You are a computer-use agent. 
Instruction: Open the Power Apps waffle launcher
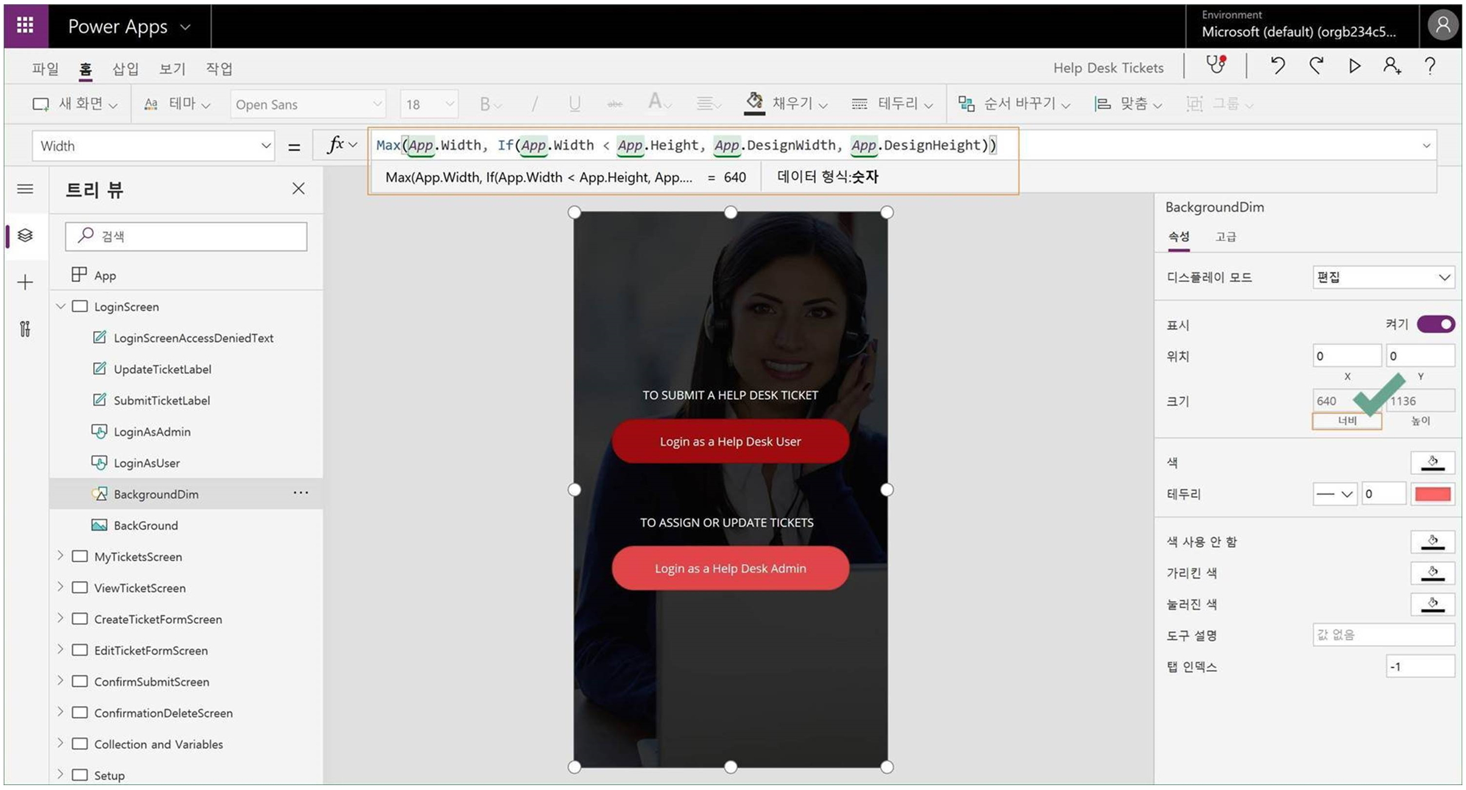click(x=26, y=26)
